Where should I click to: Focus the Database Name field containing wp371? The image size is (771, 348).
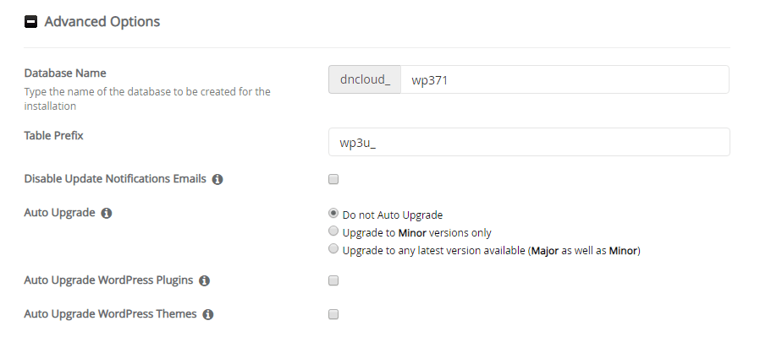click(564, 79)
